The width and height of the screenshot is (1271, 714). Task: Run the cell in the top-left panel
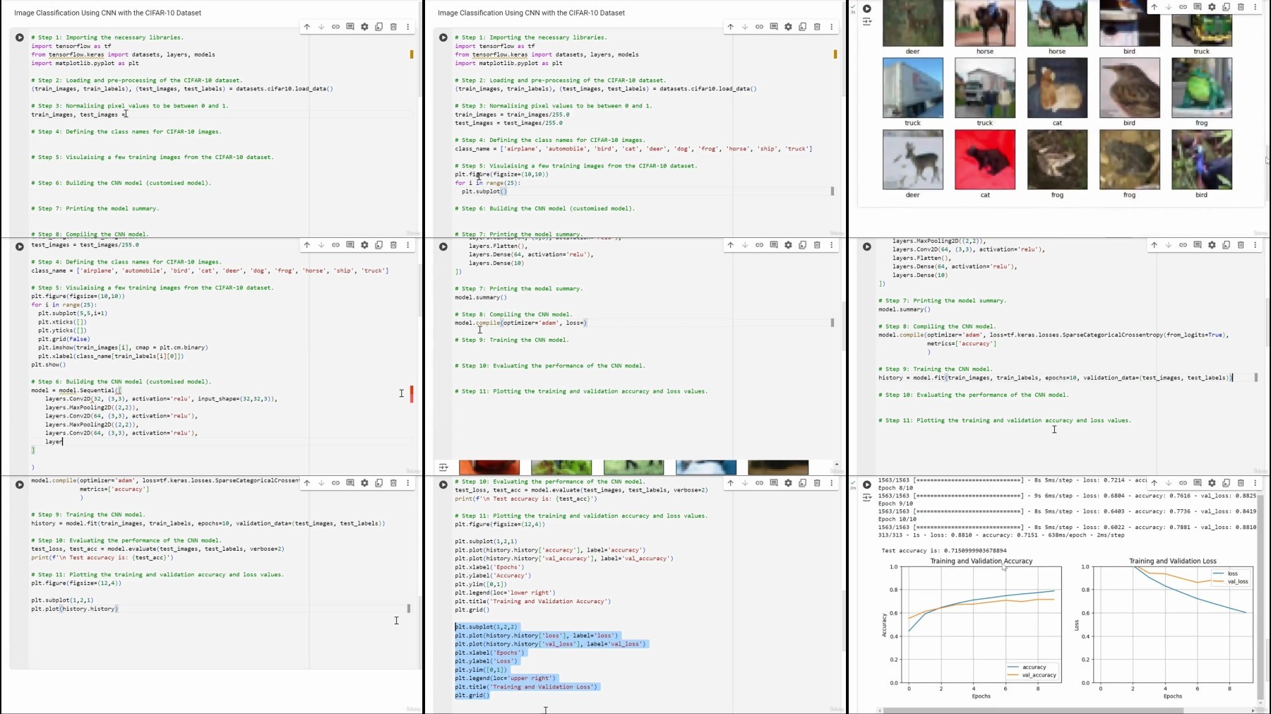pyautogui.click(x=20, y=37)
